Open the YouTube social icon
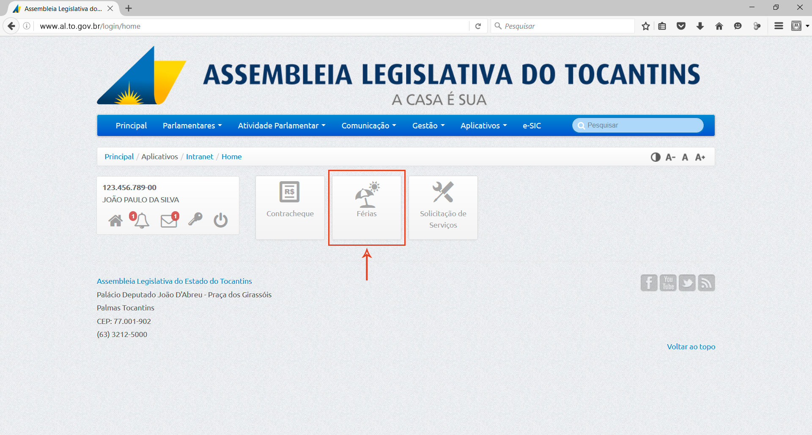Image resolution: width=812 pixels, height=435 pixels. click(x=668, y=283)
